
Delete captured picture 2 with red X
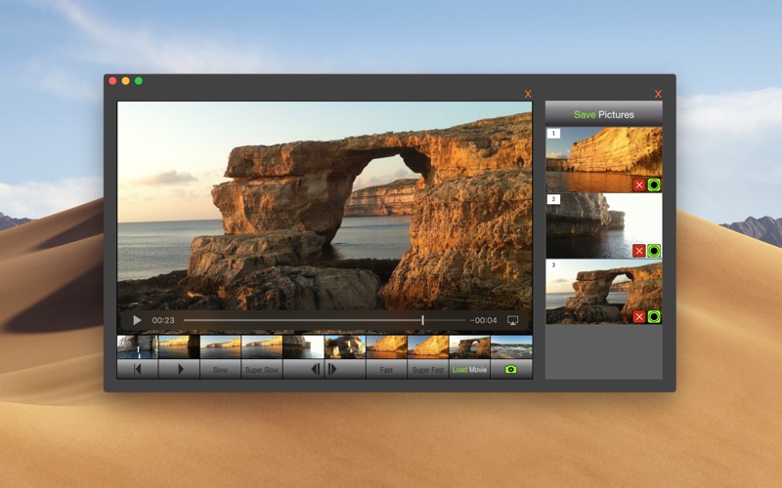point(639,251)
